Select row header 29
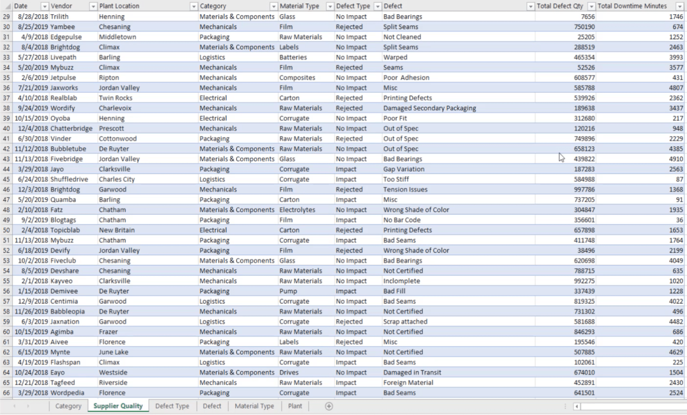 pyautogui.click(x=6, y=17)
